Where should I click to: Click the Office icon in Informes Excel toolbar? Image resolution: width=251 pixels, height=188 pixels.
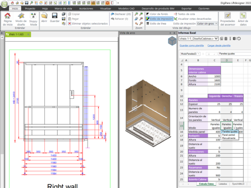click(235, 38)
